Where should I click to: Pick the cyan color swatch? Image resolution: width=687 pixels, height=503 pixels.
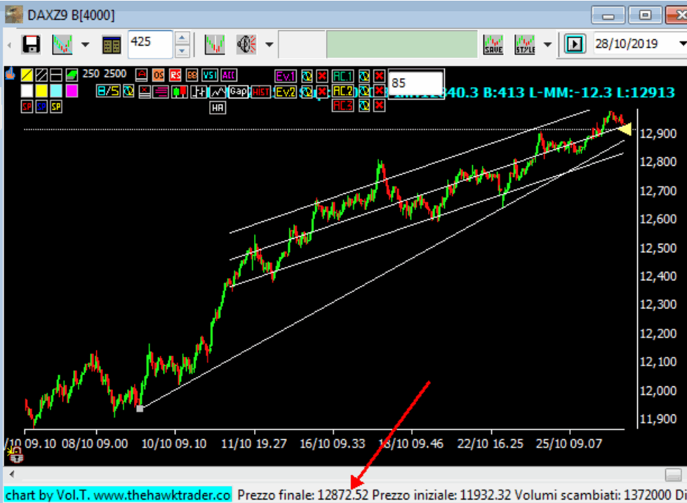point(56,91)
